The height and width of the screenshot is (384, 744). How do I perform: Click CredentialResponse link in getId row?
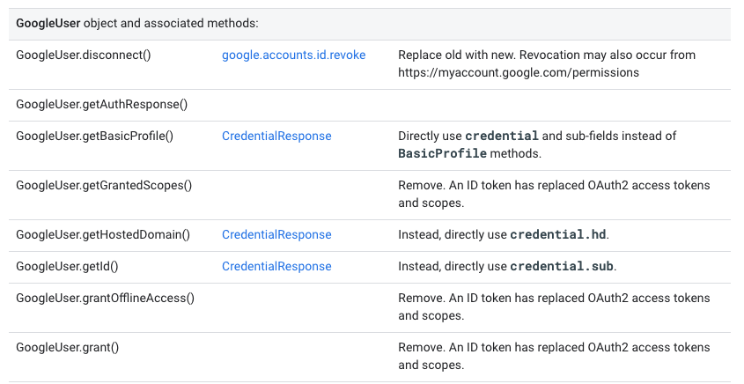tap(276, 266)
